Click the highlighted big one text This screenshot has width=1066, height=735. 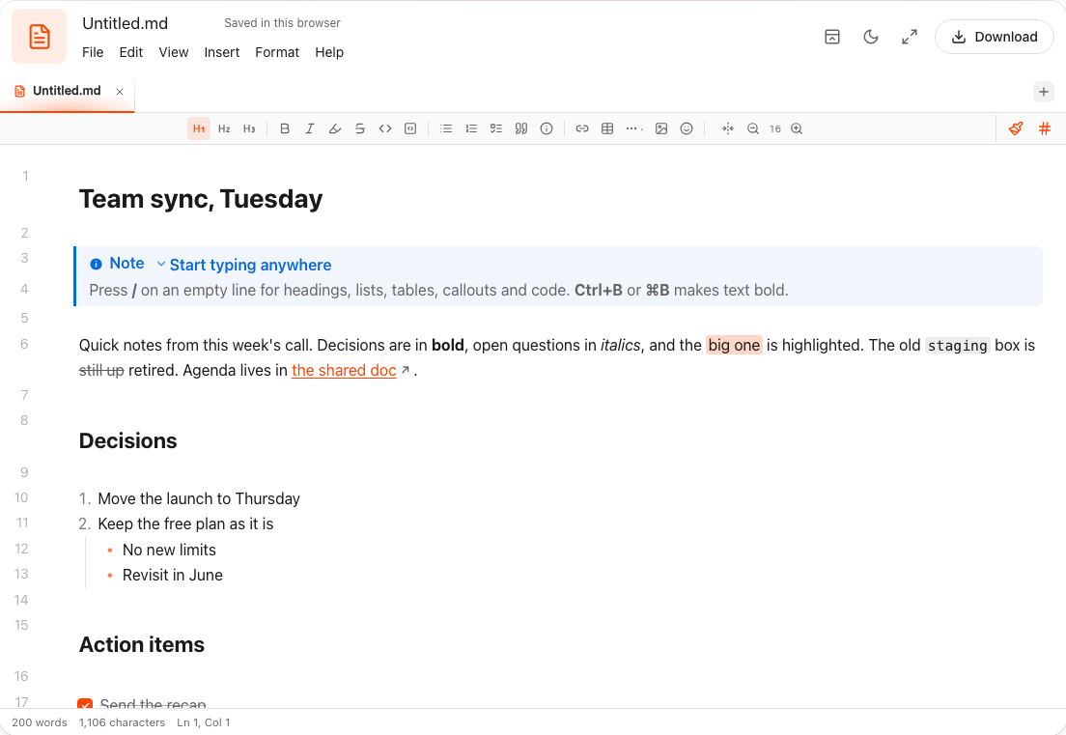(734, 346)
